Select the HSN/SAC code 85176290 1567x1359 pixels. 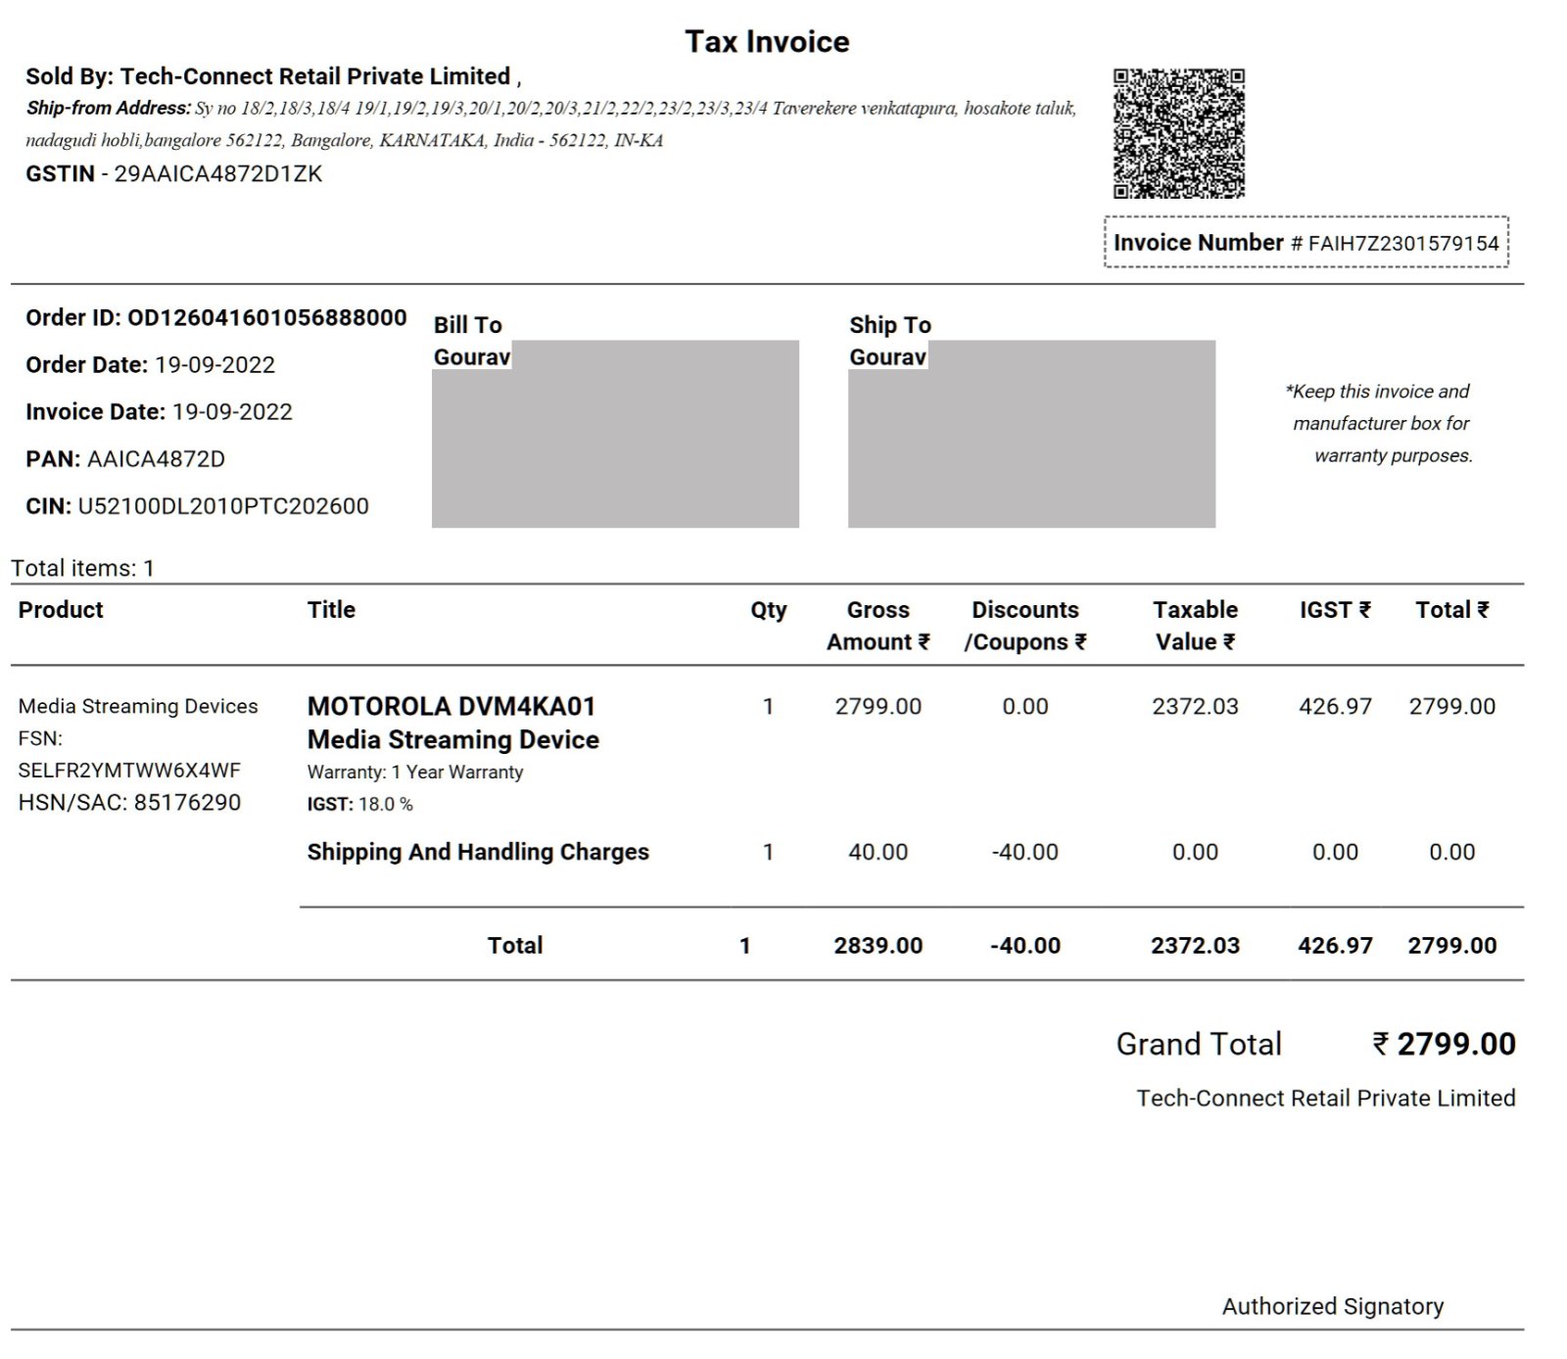[187, 803]
